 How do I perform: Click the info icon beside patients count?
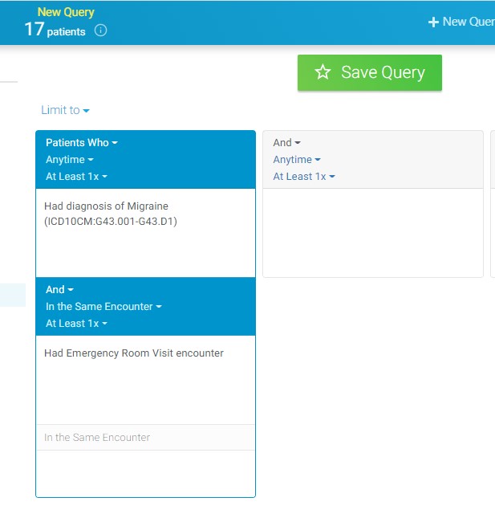(x=100, y=31)
